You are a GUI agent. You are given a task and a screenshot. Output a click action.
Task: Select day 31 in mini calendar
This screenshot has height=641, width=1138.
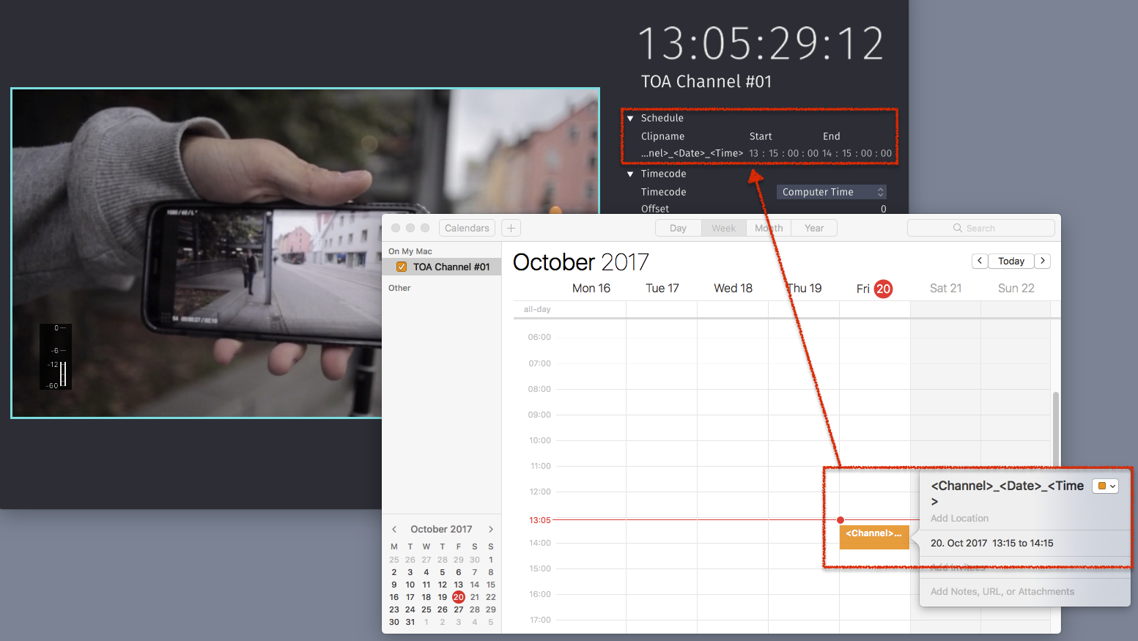(x=410, y=622)
